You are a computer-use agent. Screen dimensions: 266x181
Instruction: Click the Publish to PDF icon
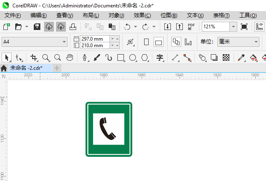point(191,27)
